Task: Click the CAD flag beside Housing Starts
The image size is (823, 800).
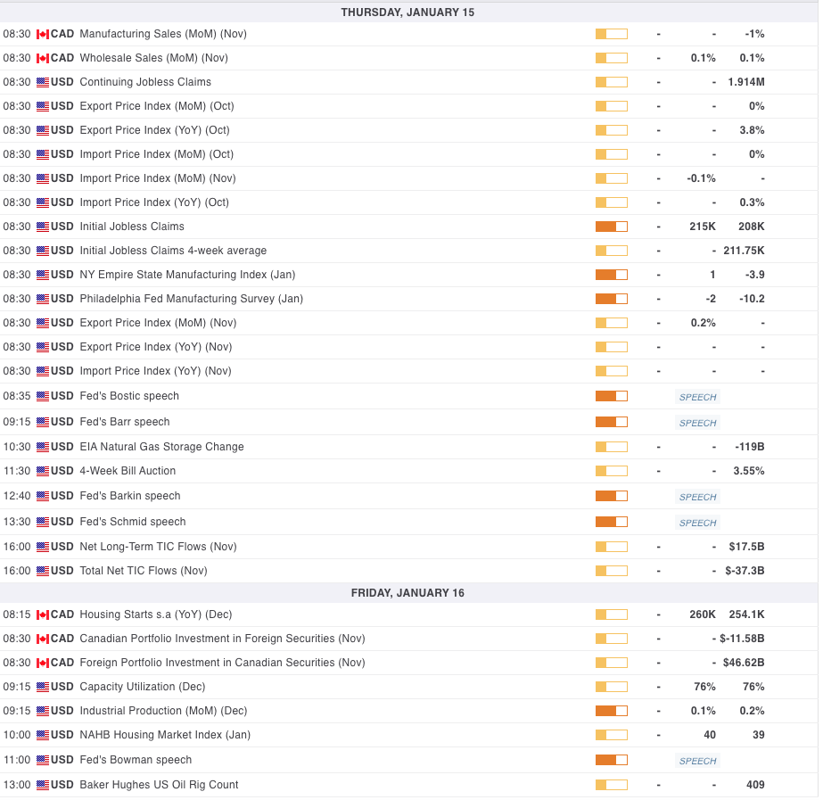Action: coord(44,614)
